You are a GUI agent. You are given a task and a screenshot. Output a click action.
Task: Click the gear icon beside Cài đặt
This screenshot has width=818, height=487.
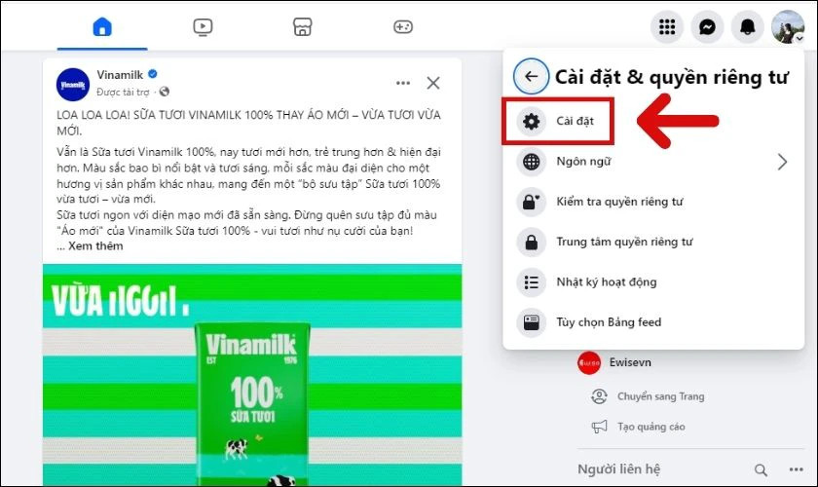[531, 121]
